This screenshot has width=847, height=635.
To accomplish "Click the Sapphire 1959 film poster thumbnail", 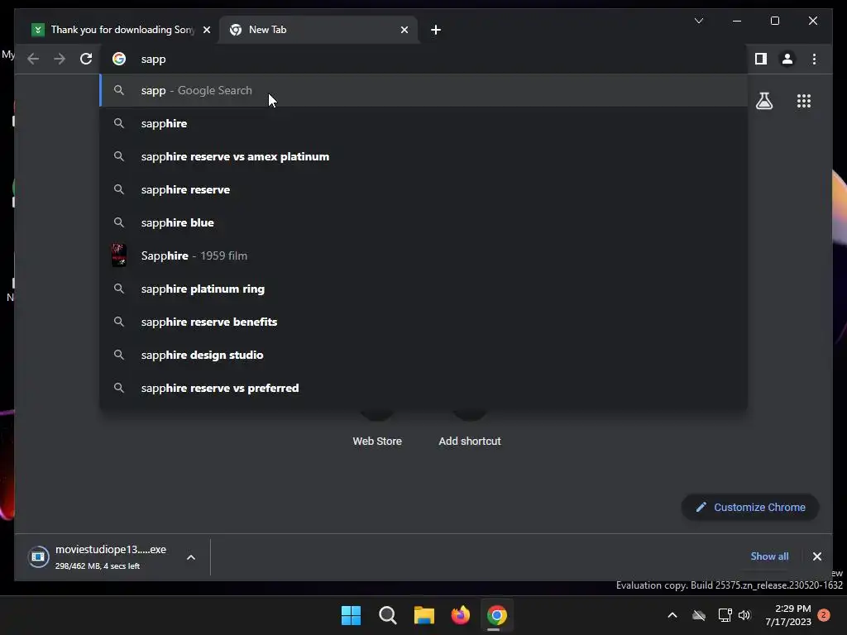I will [x=119, y=255].
